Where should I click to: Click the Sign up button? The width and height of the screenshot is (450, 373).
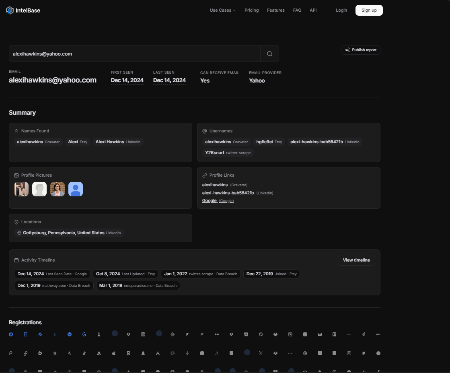tap(369, 10)
